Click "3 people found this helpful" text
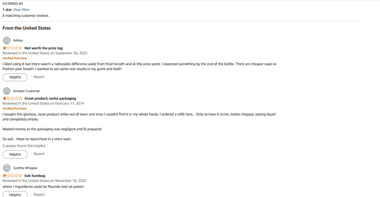The width and height of the screenshot is (380, 197). 24,146
